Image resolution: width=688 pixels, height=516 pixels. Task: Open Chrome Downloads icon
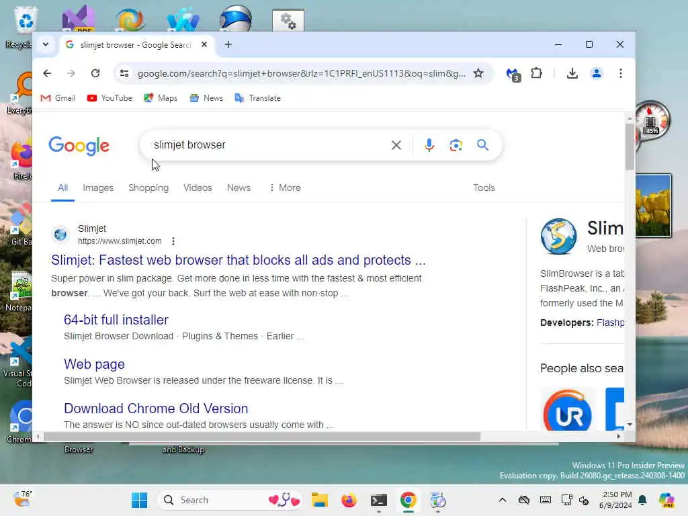[572, 73]
